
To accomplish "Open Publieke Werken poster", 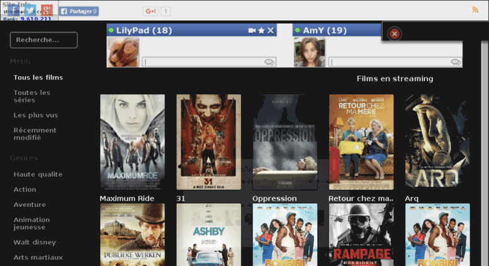I will point(133,235).
